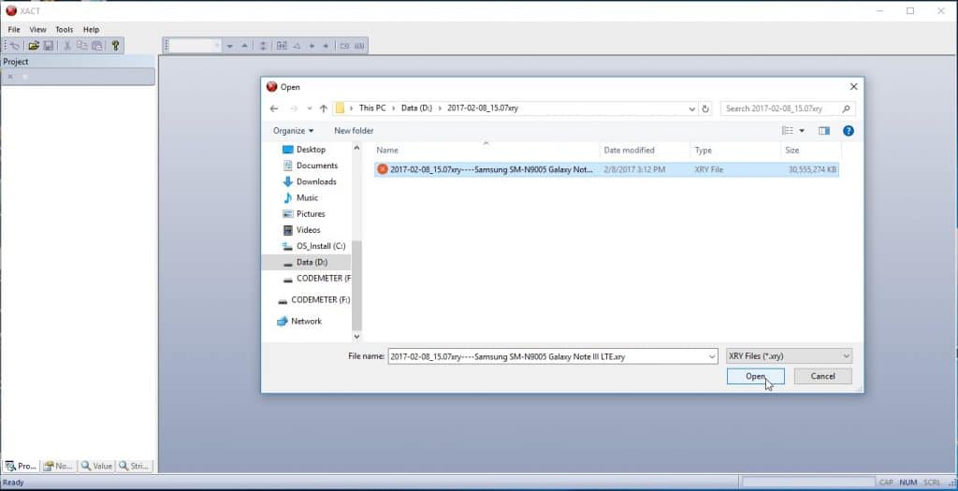The image size is (958, 491).
Task: Select OS_Install (C:) drive
Action: pyautogui.click(x=314, y=246)
